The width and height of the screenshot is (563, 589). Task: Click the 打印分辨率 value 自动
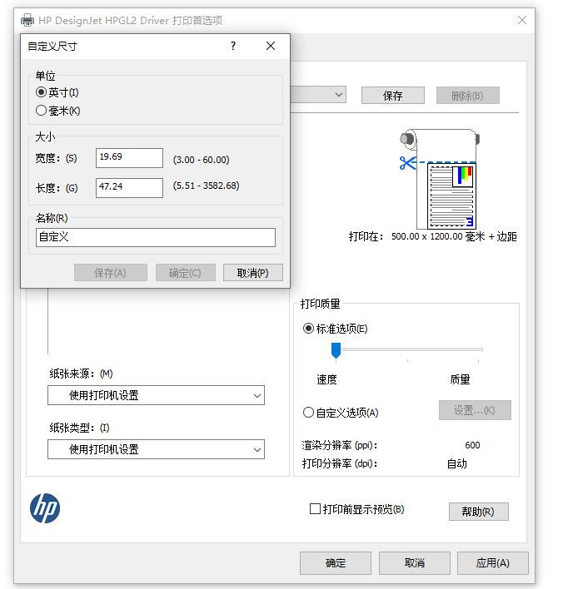(x=457, y=463)
